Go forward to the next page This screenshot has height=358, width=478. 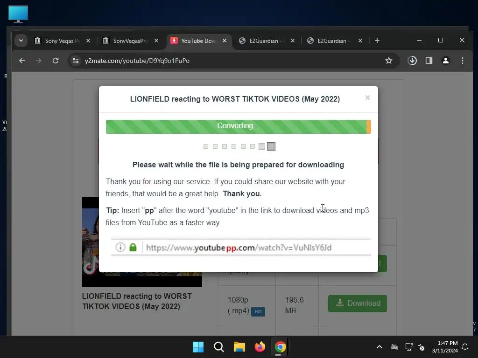38,61
